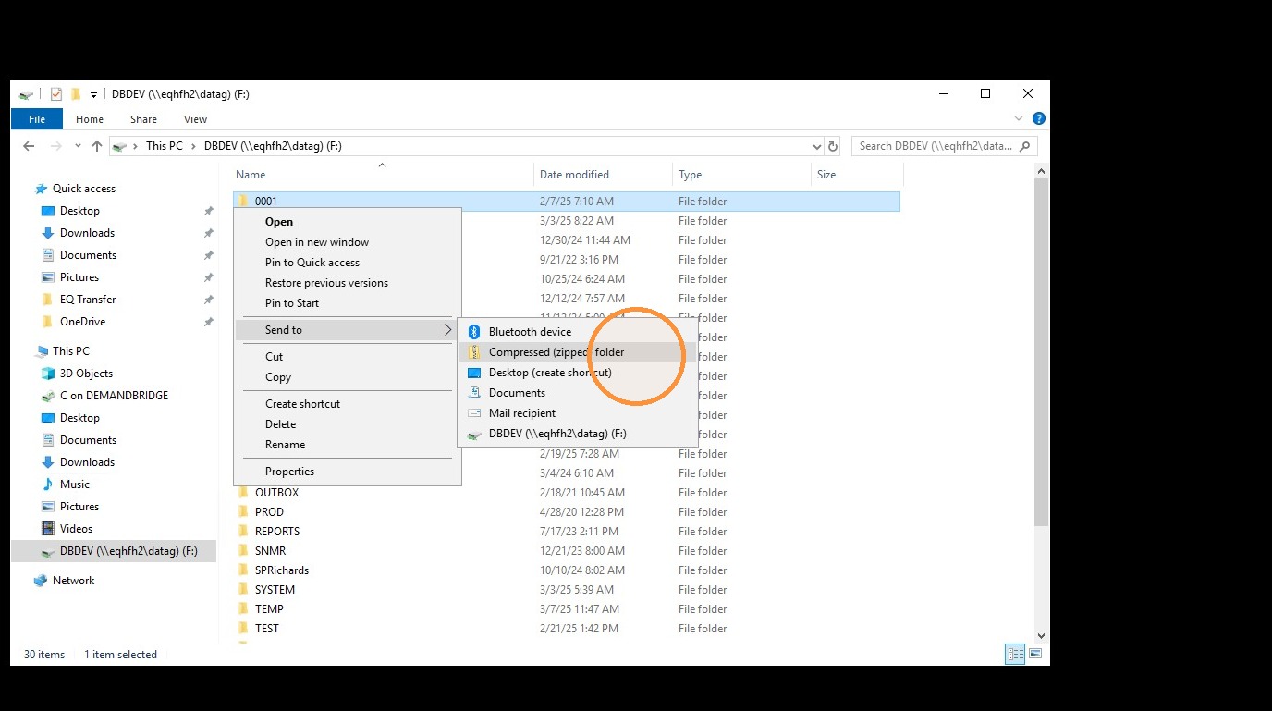
Task: Open Customize Quick Access Toolbar dropdown
Action: pos(93,94)
